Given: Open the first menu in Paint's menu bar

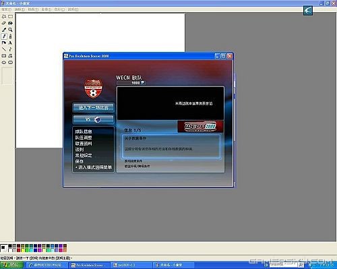Looking at the screenshot, I should [6, 9].
